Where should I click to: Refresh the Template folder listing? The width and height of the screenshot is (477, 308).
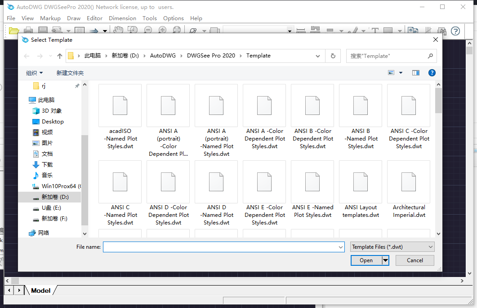click(333, 56)
